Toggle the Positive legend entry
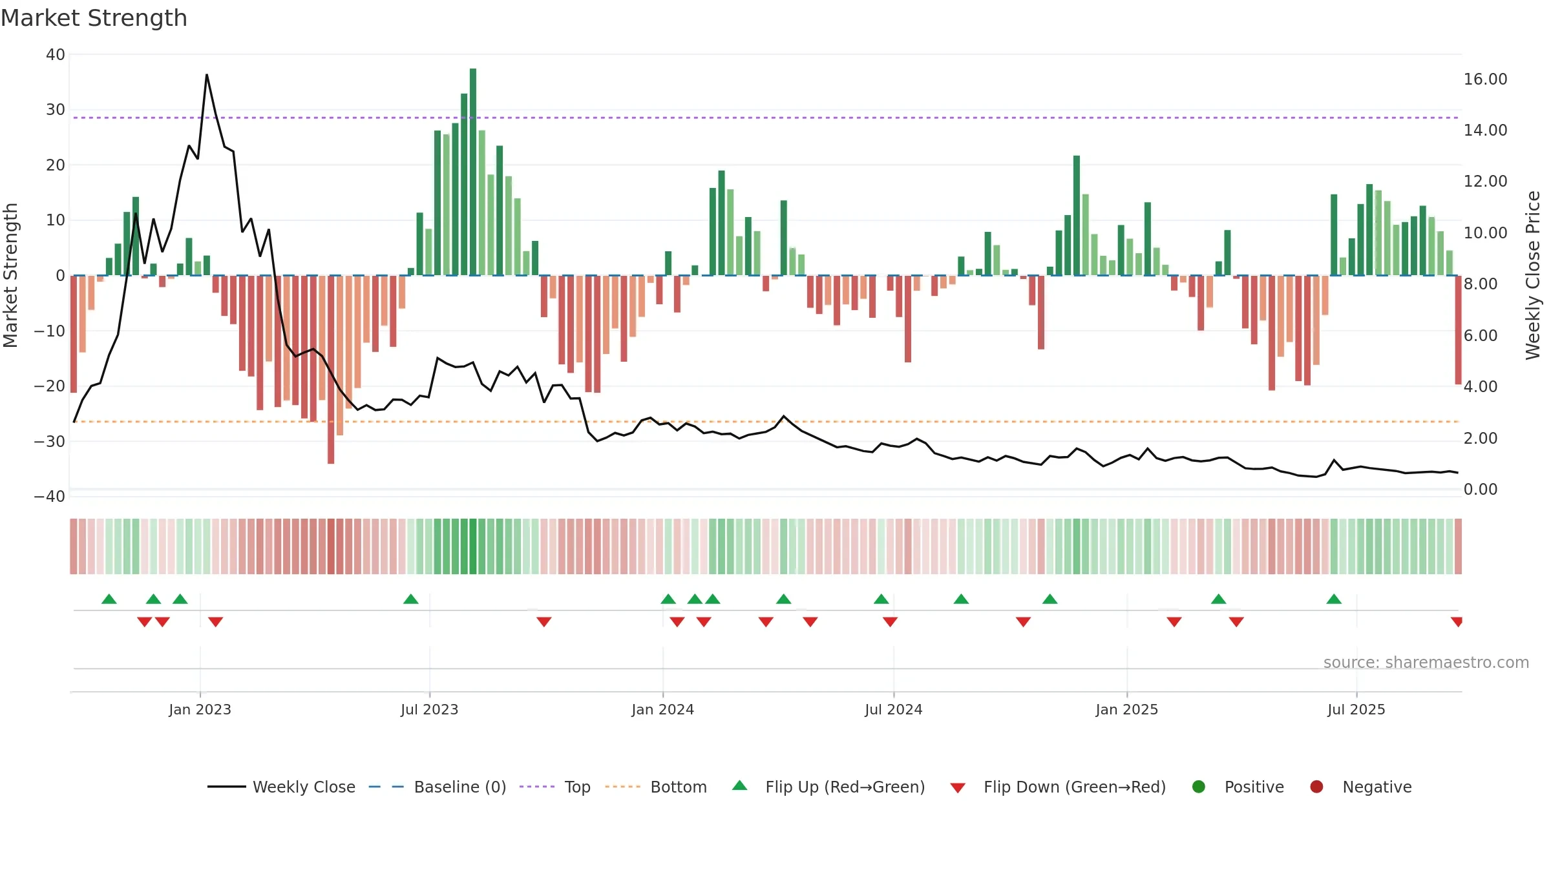Image resolution: width=1551 pixels, height=872 pixels. [1238, 787]
